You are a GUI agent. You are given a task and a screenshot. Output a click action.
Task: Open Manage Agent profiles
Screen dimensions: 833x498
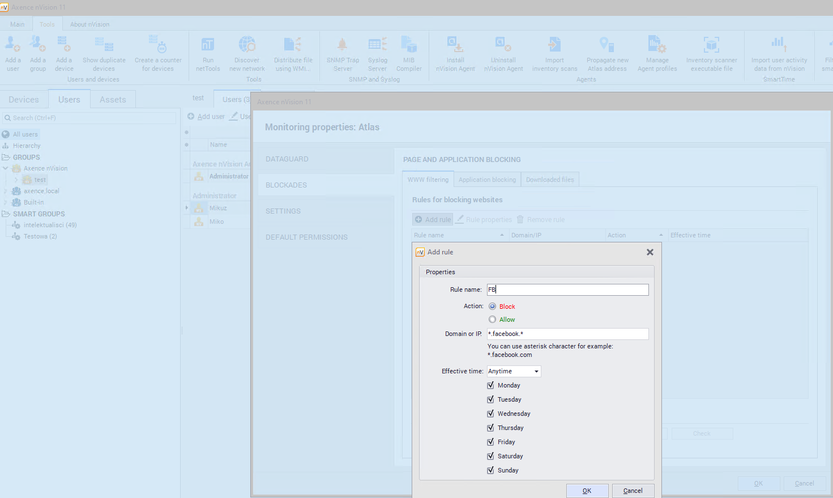[657, 54]
